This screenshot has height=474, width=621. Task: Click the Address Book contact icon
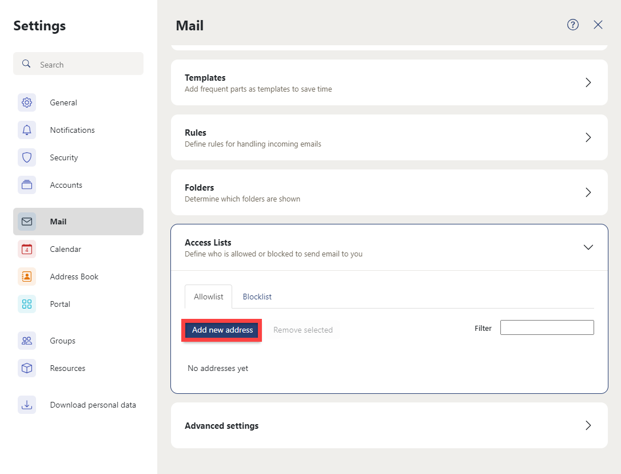(27, 276)
